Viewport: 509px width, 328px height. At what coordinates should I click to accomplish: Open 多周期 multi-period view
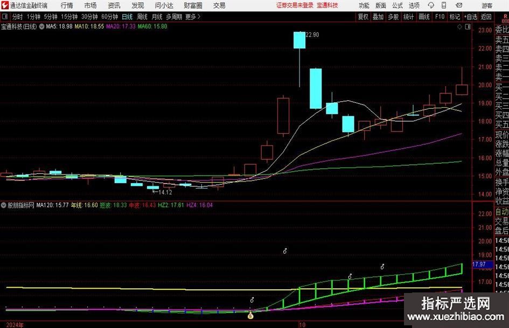point(174,17)
